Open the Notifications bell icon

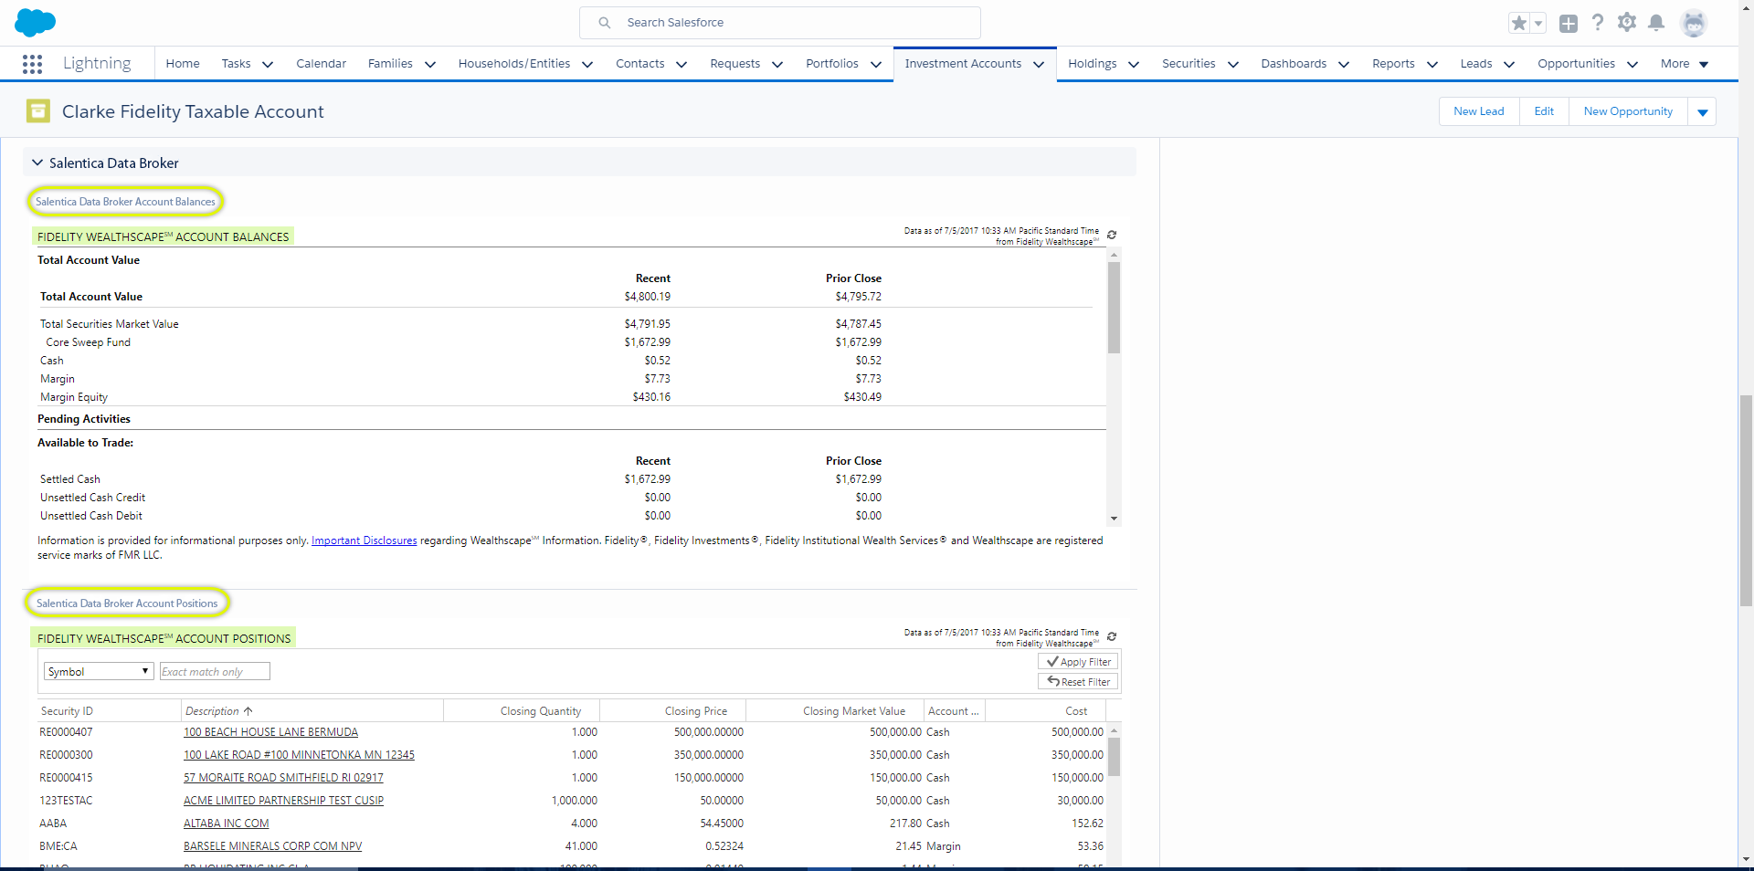(1656, 23)
